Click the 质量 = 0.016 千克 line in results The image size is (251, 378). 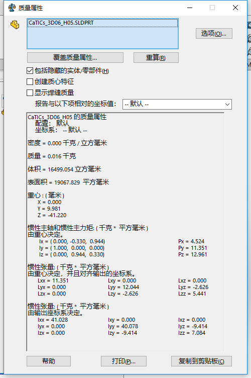tap(52, 156)
